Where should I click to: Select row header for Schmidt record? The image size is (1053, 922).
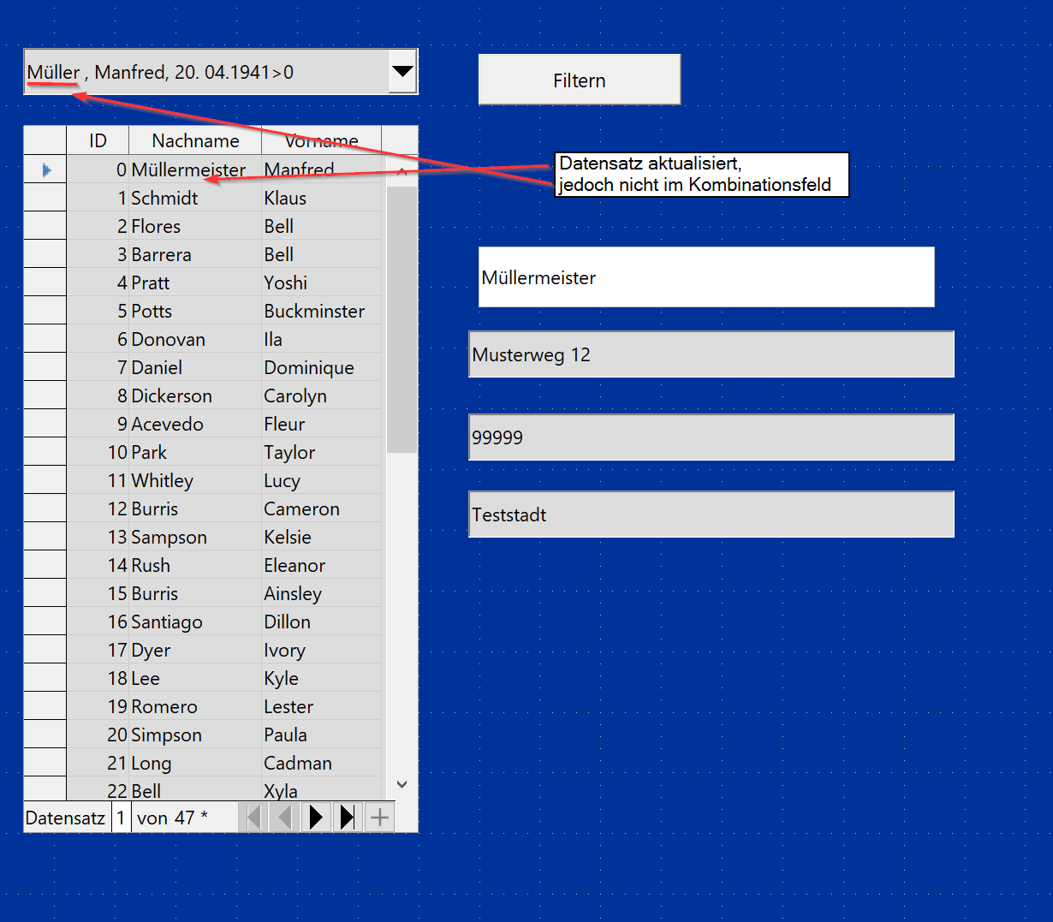[45, 198]
